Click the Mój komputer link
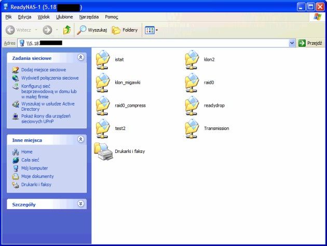Viewport: 327px width, 246px height. pyautogui.click(x=35, y=169)
